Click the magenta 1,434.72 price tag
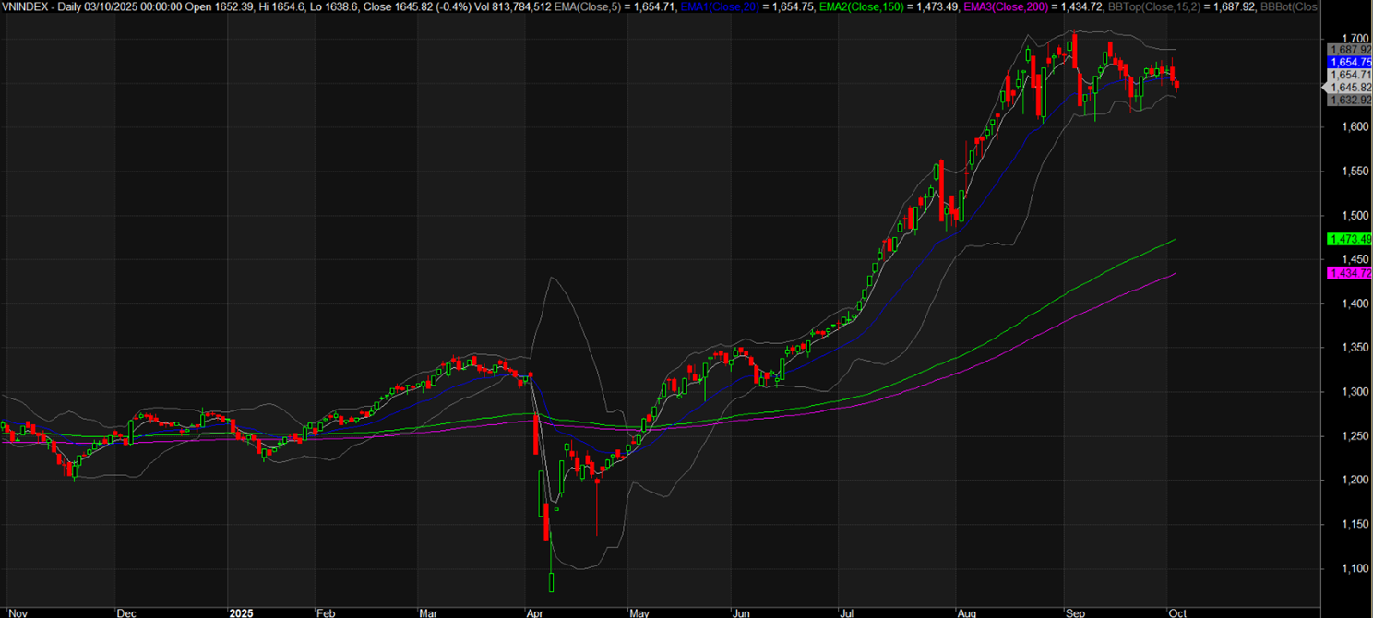 tap(1348, 273)
